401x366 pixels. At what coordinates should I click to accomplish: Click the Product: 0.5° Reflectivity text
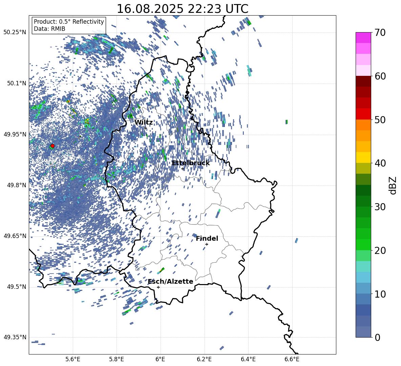pyautogui.click(x=69, y=21)
